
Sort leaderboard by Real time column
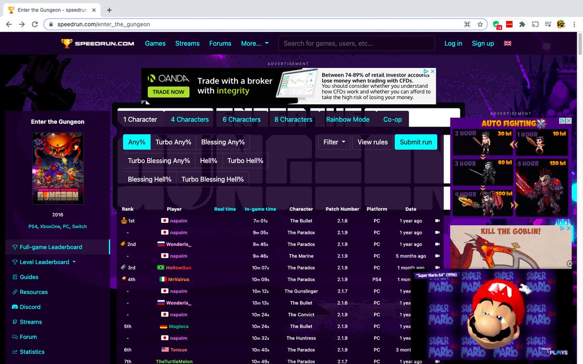(225, 209)
